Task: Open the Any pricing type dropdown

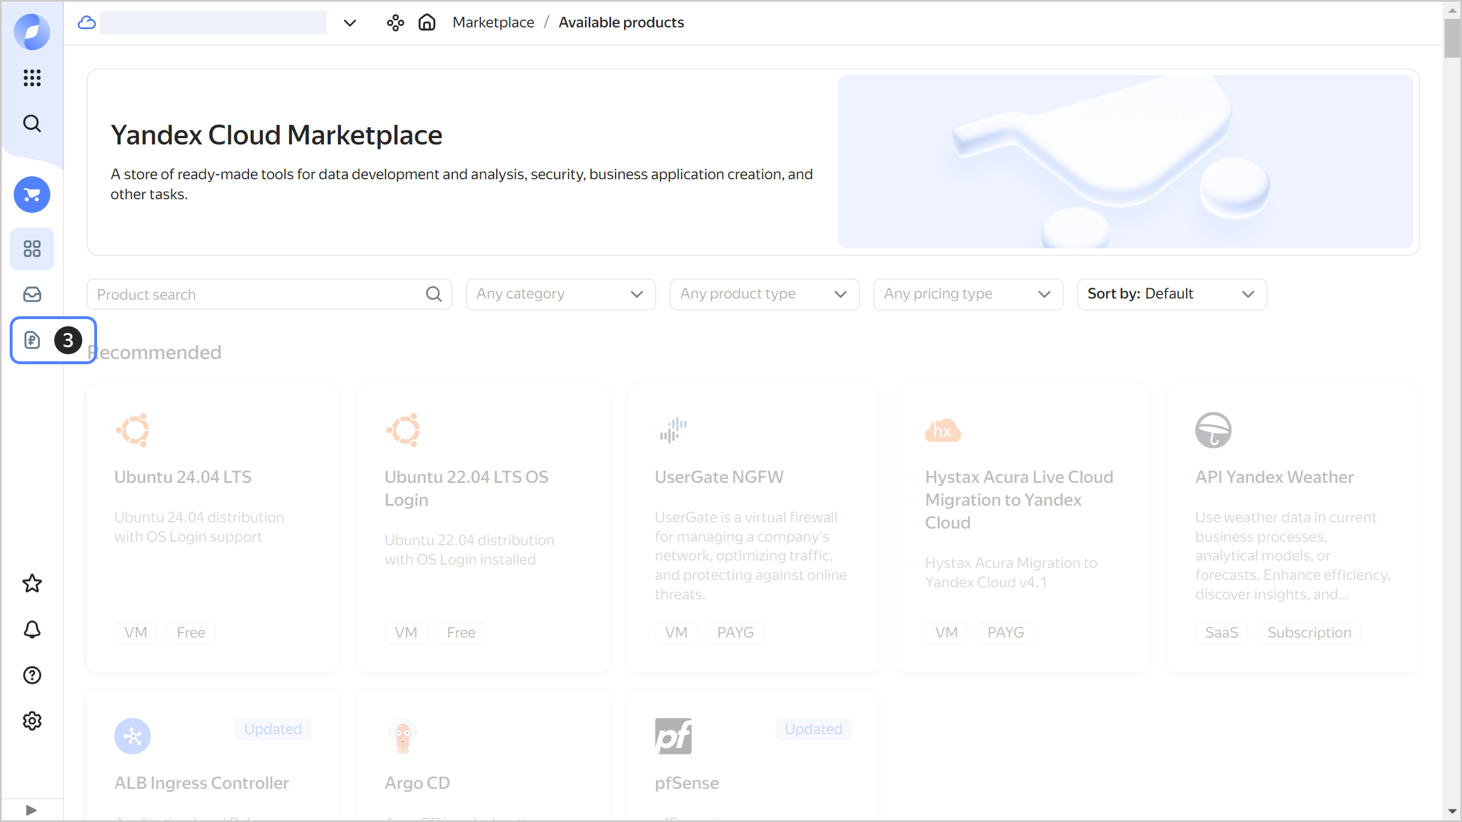Action: pos(968,294)
